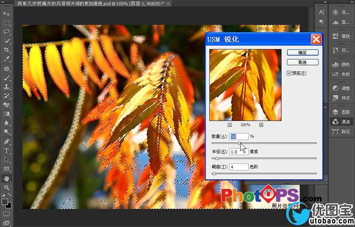This screenshot has height=227, width=355.
Task: Select the Zoom magnifier tool
Action: click(x=7, y=188)
